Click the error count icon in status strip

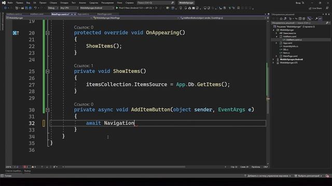(x=24, y=167)
